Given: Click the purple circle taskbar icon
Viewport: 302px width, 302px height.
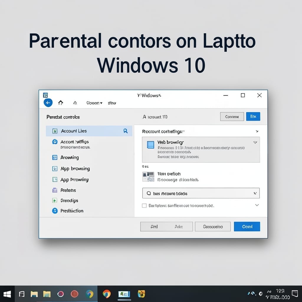Looking at the screenshot, I should click(61, 294).
